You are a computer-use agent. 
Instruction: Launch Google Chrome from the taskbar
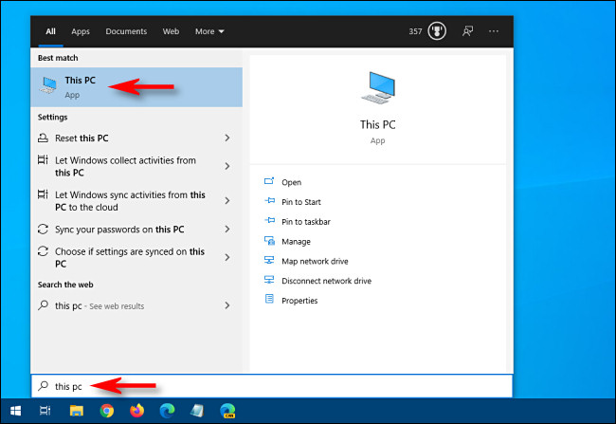(x=106, y=411)
